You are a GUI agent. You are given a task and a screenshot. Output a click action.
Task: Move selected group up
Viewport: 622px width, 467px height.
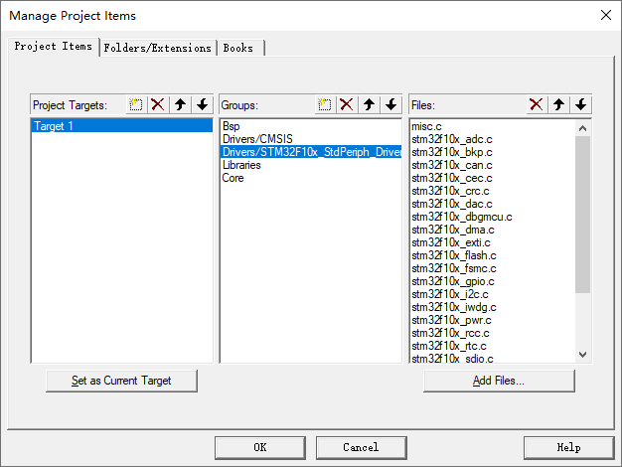369,104
